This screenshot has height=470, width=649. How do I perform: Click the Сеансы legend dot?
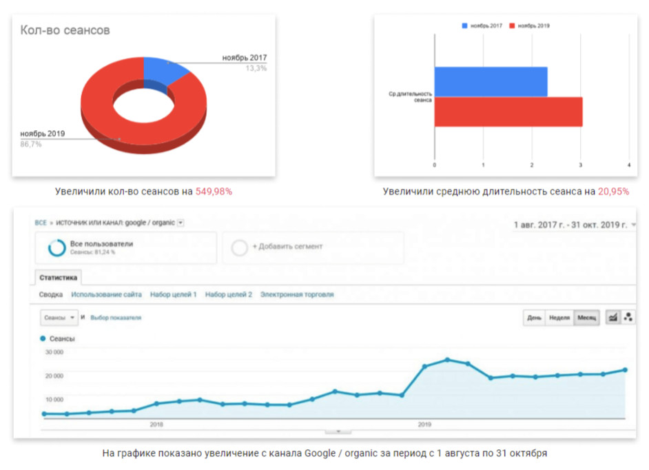tap(43, 339)
